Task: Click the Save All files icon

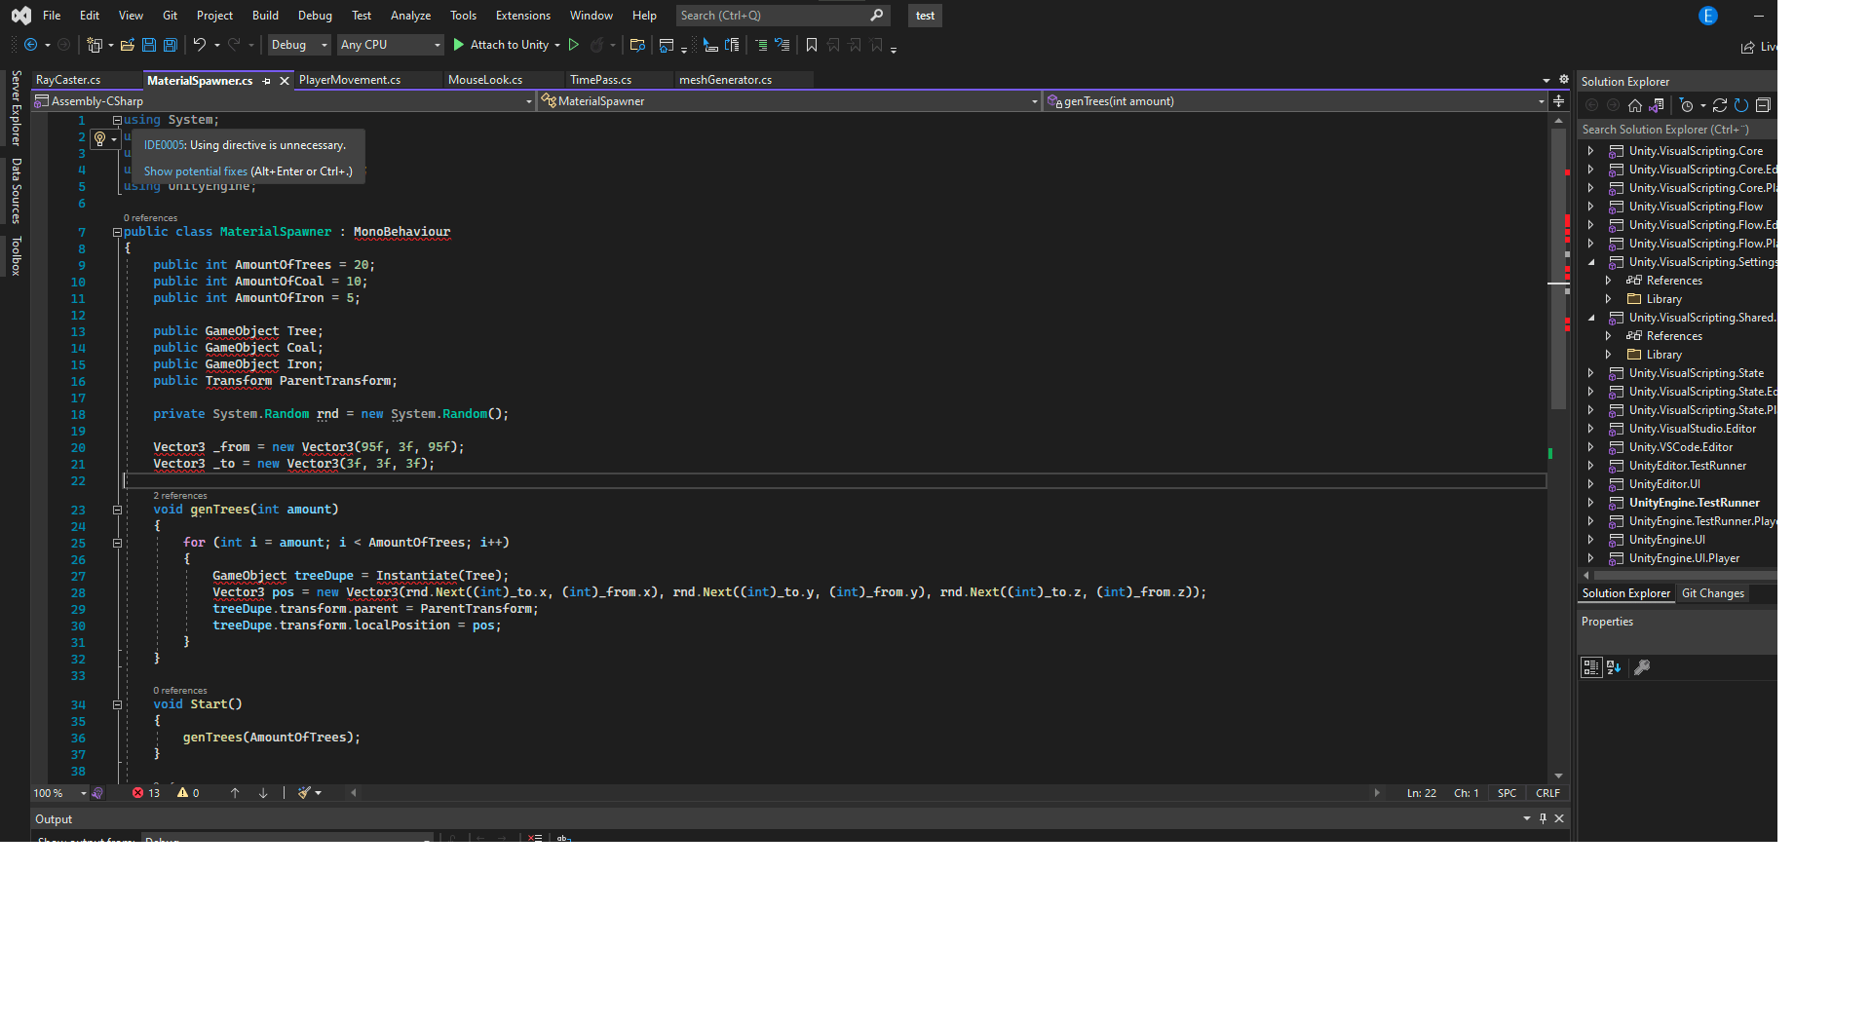Action: pyautogui.click(x=170, y=45)
